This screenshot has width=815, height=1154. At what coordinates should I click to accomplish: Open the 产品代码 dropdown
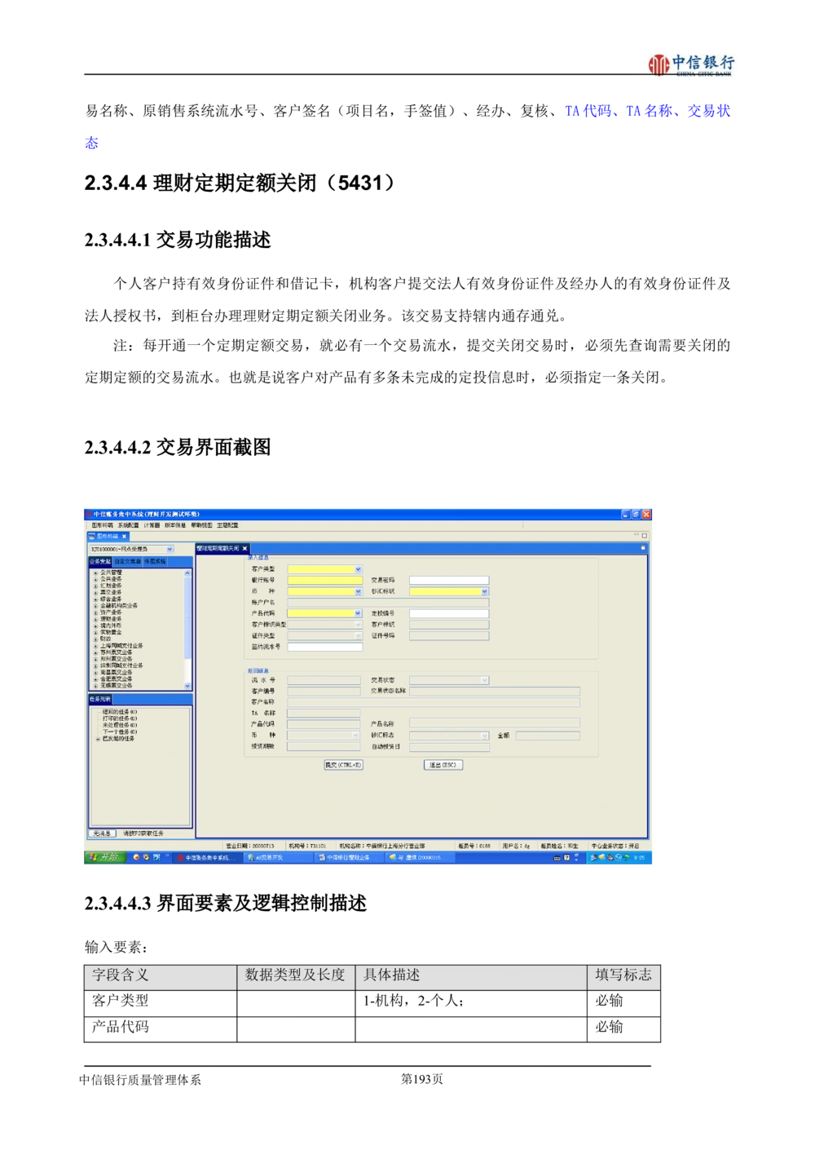pos(358,613)
